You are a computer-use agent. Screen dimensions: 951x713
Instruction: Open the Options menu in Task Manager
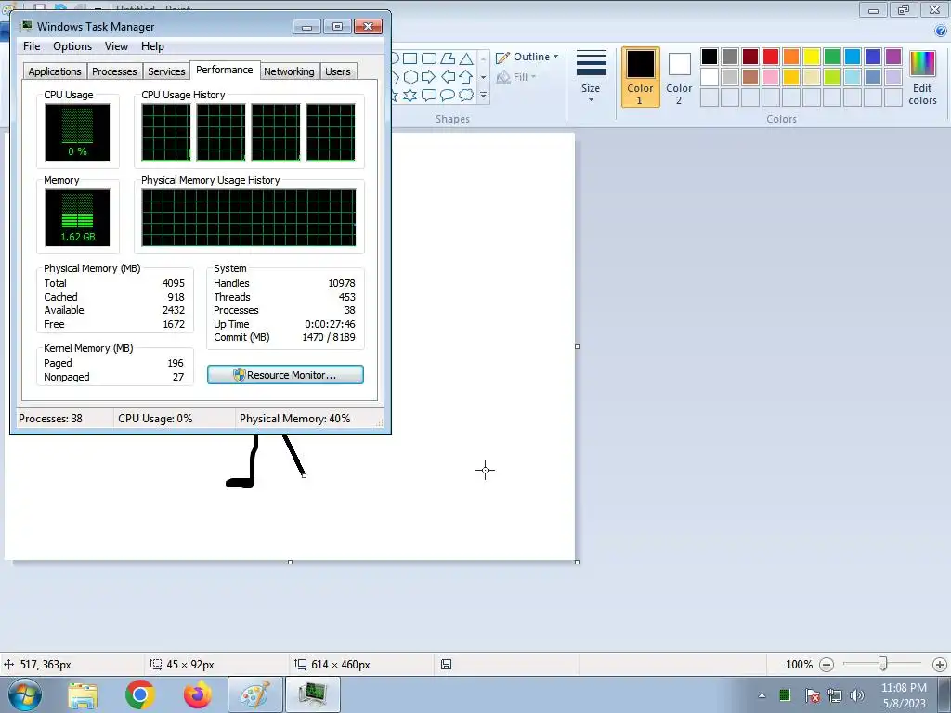72,46
